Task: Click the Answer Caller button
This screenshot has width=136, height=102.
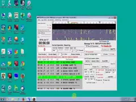Action: click(95, 61)
